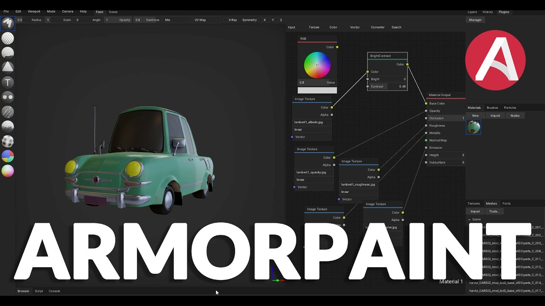Screen dimensions: 545x306
Task: Click Import button in Materials panel
Action: click(495, 116)
